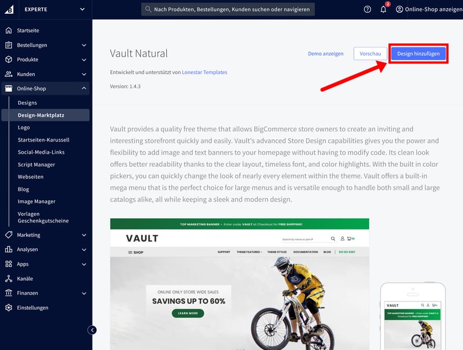Collapse the sidebar with round arrow button
Image resolution: width=463 pixels, height=350 pixels.
coord(92,330)
